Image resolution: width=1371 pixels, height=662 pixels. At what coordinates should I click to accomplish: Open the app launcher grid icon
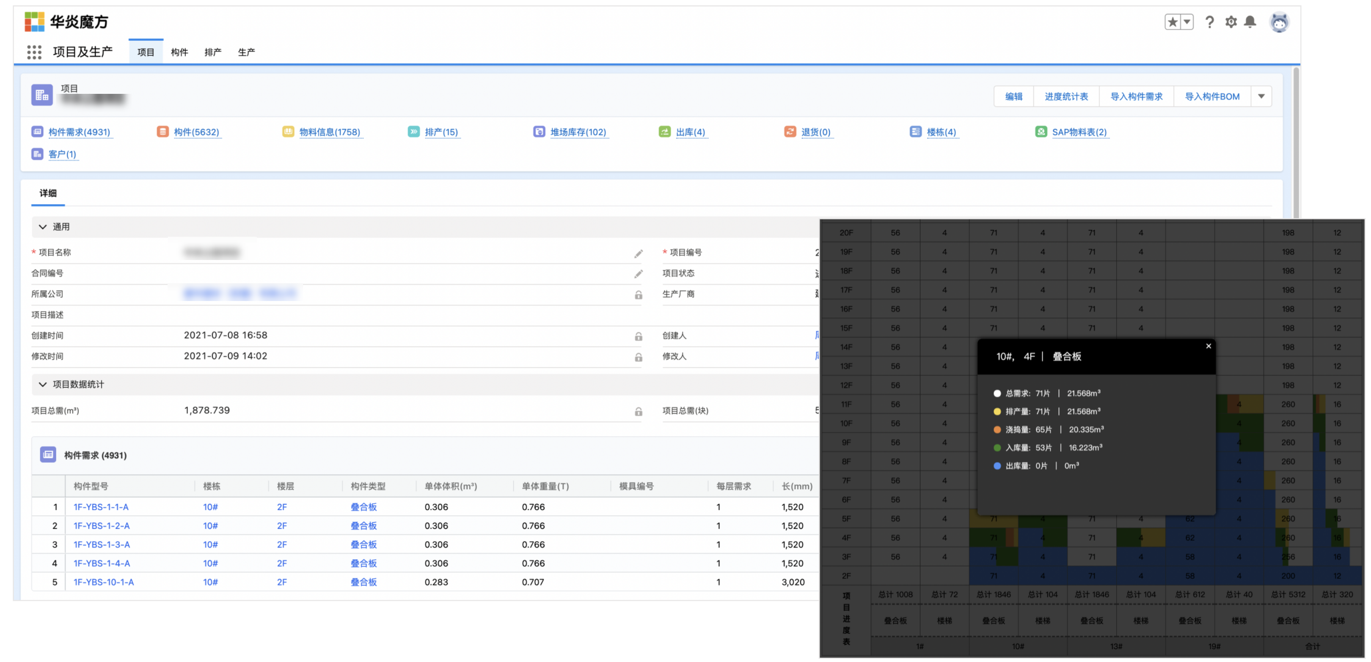34,52
